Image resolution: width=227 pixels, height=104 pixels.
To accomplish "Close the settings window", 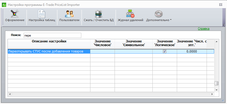I will [221, 5].
